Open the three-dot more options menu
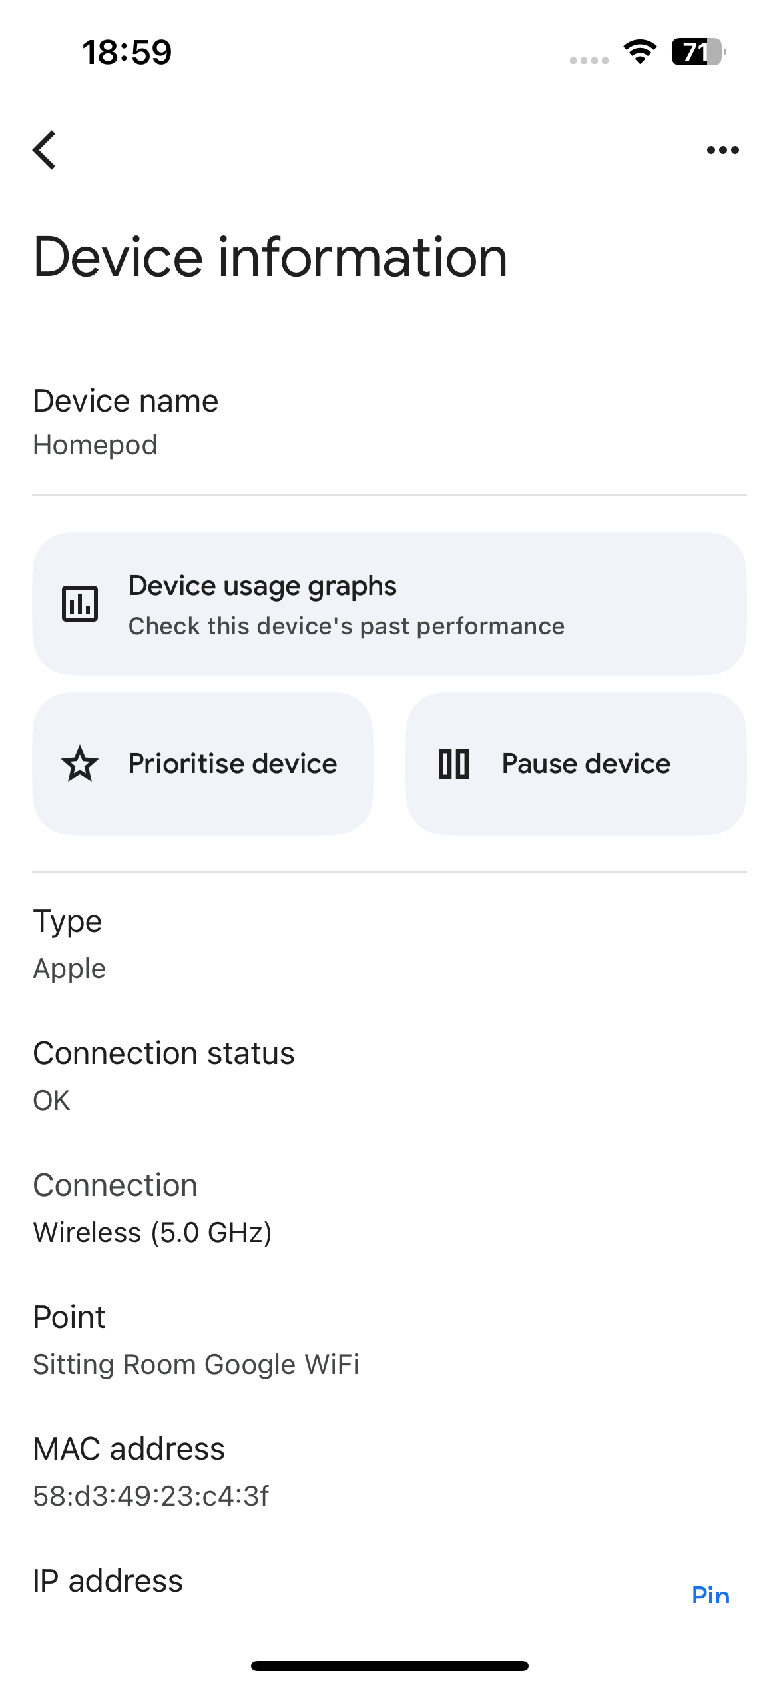The width and height of the screenshot is (779, 1687). pos(722,150)
